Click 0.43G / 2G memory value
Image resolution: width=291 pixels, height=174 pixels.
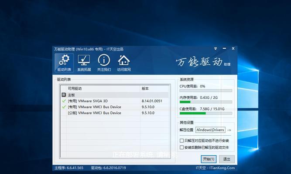click(x=209, y=97)
